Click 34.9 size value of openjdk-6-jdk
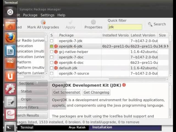This screenshot has height=132, width=176. (163, 46)
